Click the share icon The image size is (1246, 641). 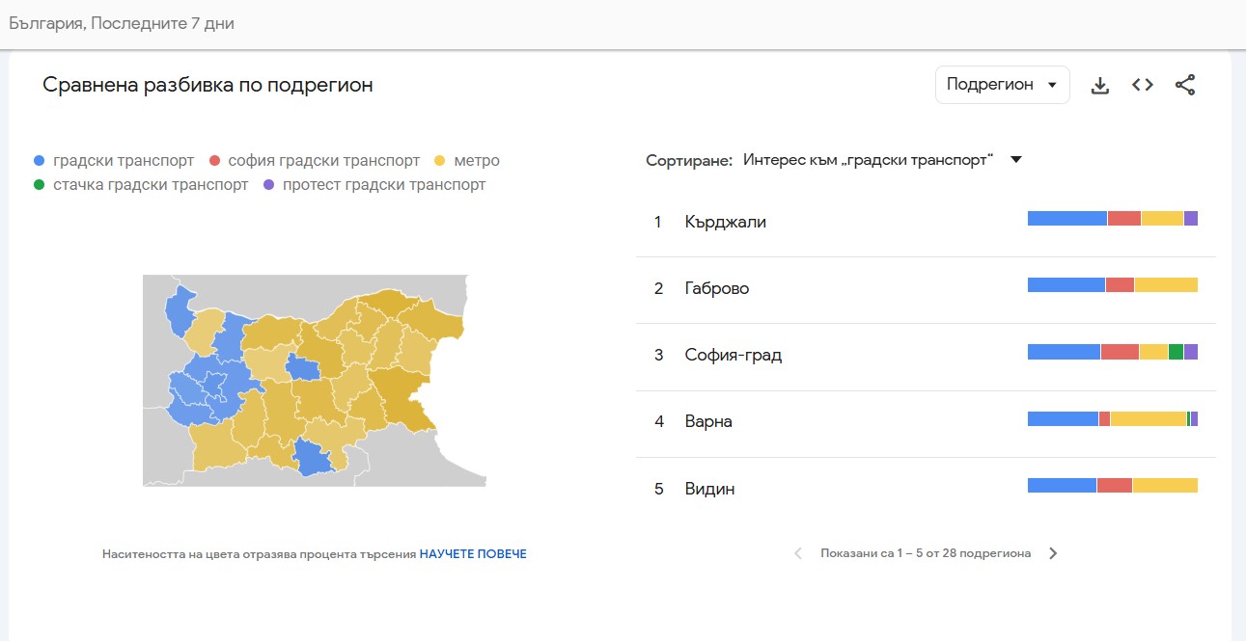click(x=1185, y=85)
